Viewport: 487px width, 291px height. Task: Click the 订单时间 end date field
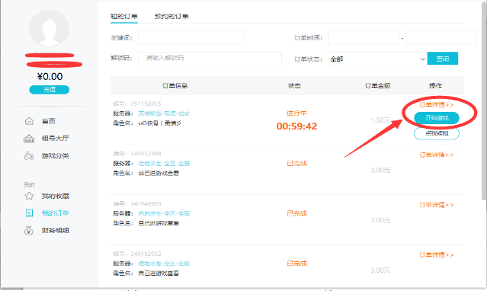[441, 37]
